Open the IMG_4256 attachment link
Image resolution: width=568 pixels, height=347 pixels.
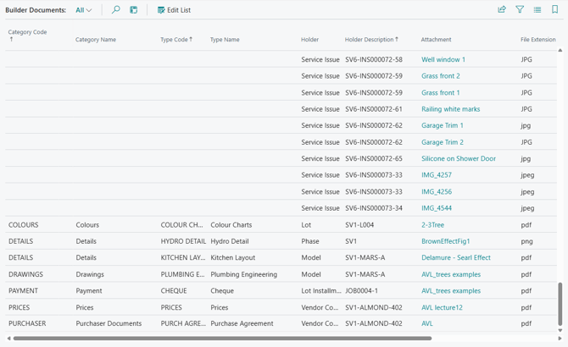pyautogui.click(x=437, y=191)
